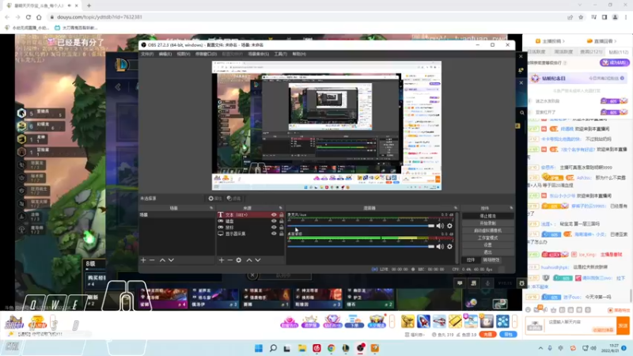This screenshot has height=356, width=633.
Task: Toggle visibility of third source in list
Action: [x=274, y=227]
